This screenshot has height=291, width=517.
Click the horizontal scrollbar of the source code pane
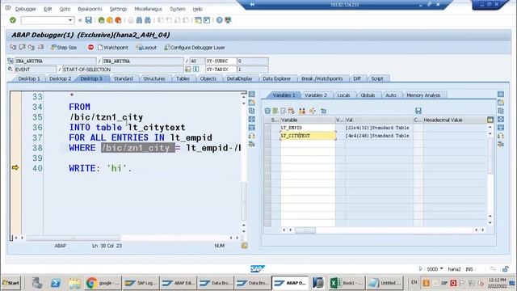point(74,238)
